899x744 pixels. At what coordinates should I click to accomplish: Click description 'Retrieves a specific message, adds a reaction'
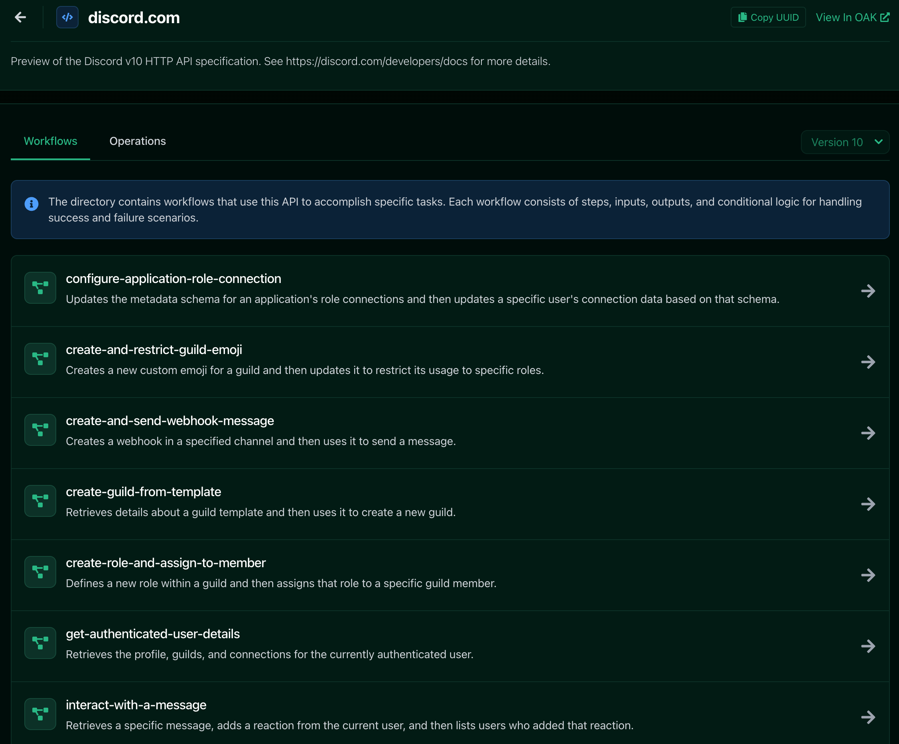(350, 726)
